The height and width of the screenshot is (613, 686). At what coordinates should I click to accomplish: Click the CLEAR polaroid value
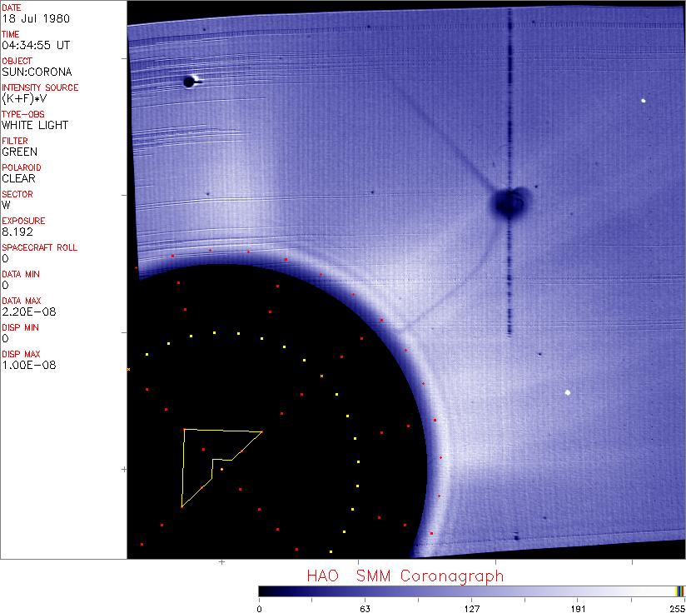pos(18,178)
